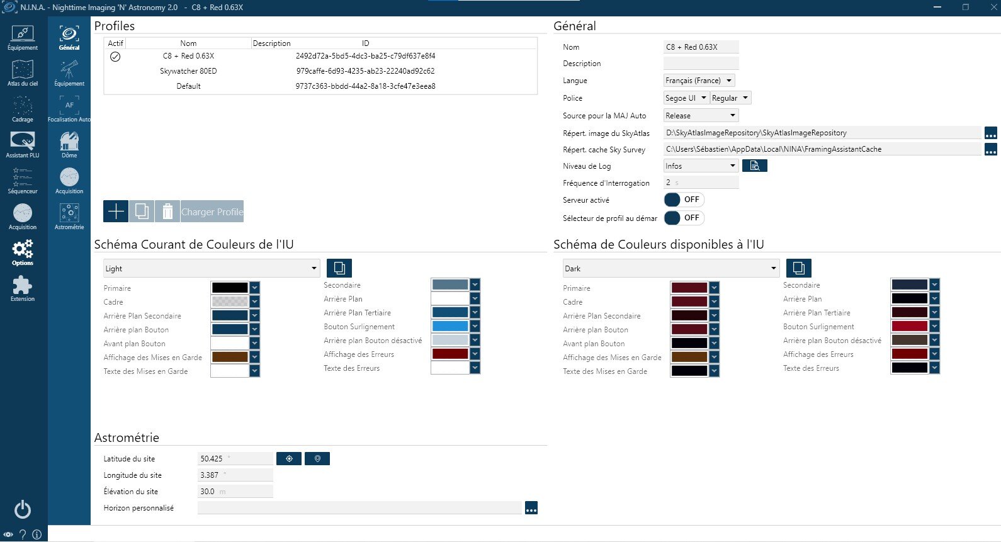
Task: Click the power icon in the sidebar
Action: 23,509
